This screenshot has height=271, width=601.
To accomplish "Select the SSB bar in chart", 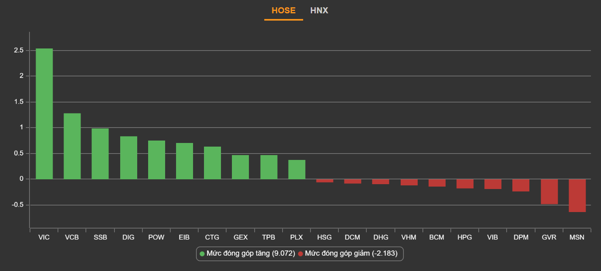I will point(100,154).
